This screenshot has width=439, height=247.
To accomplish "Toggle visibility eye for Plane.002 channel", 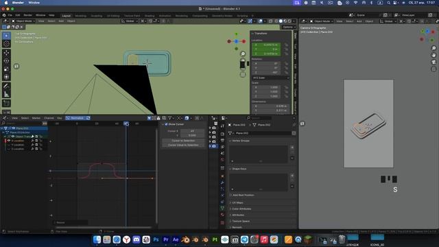I will pyautogui.click(x=14, y=128).
